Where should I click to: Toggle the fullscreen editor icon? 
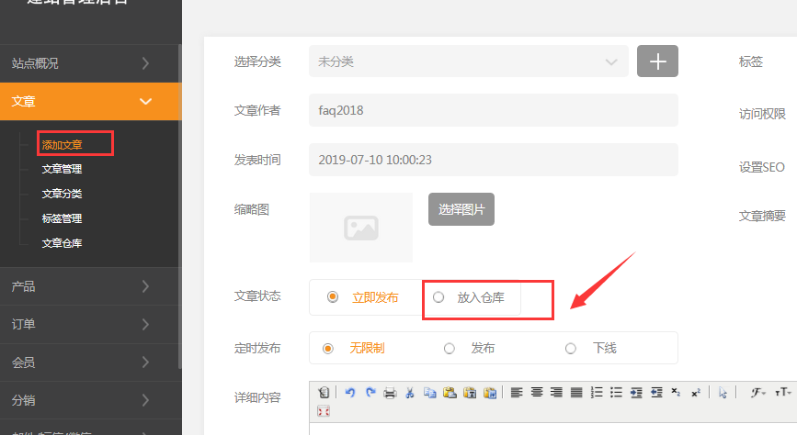[x=324, y=411]
